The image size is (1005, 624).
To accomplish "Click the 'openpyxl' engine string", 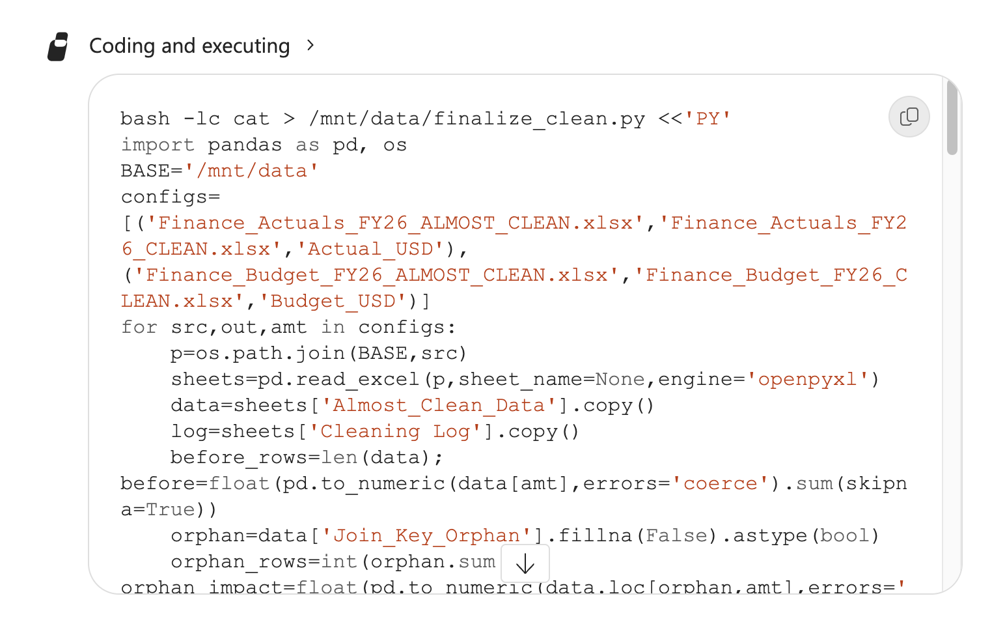I will [x=808, y=379].
